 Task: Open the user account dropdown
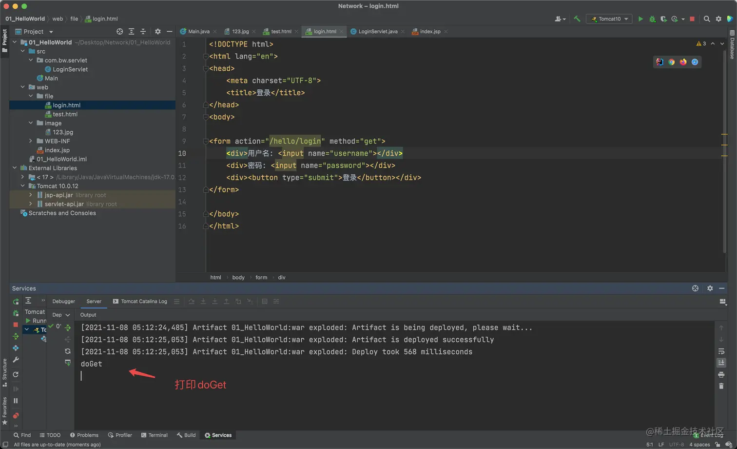560,19
